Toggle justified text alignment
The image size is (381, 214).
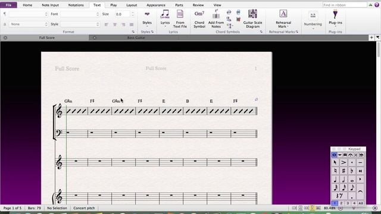coord(132,24)
